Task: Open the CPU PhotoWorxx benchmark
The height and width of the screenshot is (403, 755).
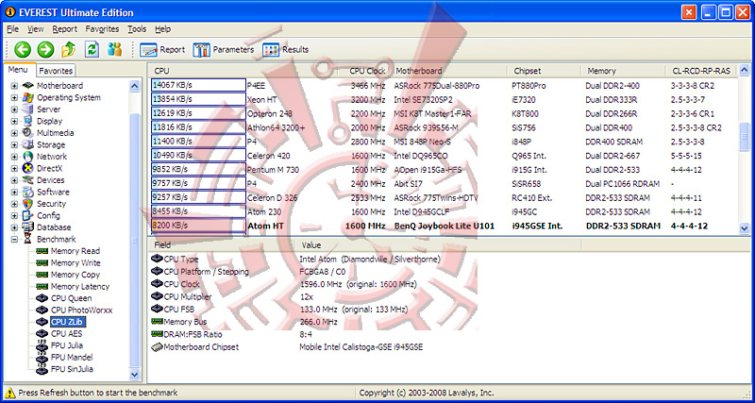Action: 81,311
